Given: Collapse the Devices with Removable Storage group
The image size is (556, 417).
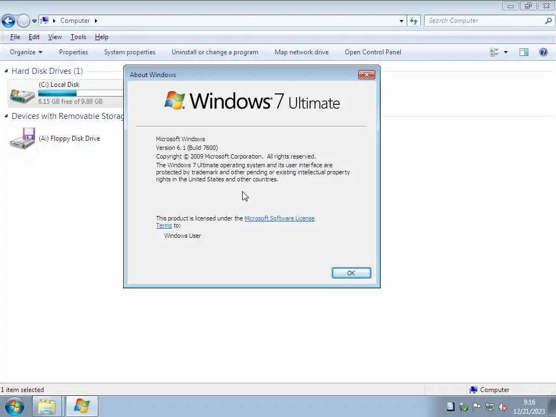Looking at the screenshot, I should point(6,116).
